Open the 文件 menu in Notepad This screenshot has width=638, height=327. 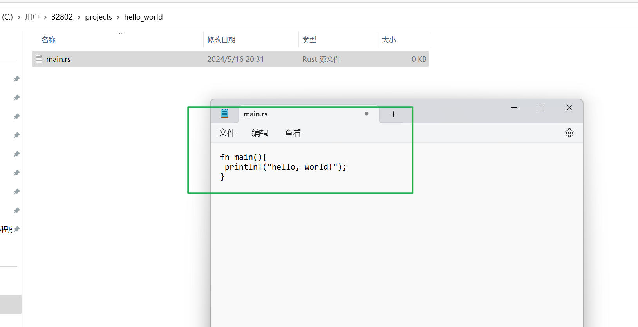pyautogui.click(x=227, y=133)
